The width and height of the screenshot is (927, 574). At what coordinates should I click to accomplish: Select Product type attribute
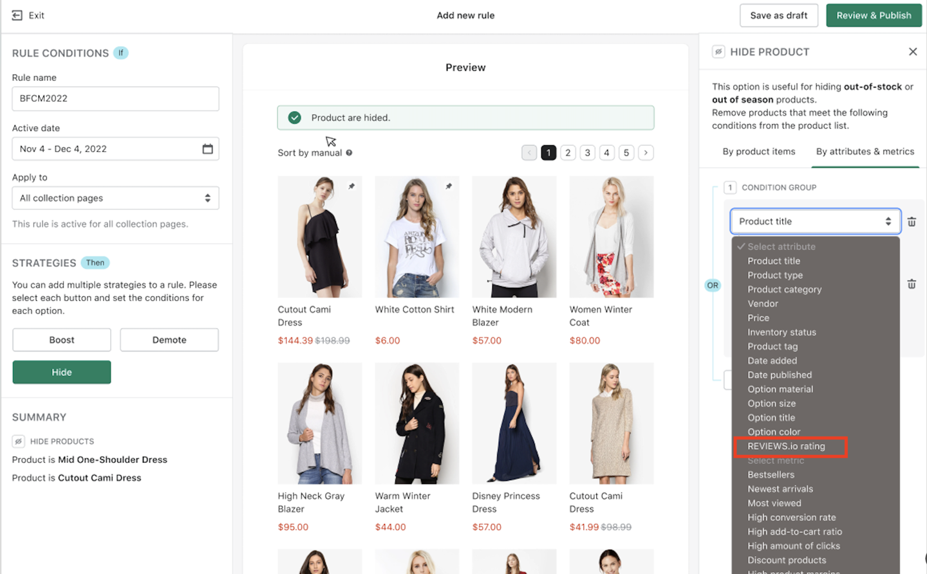(x=775, y=275)
